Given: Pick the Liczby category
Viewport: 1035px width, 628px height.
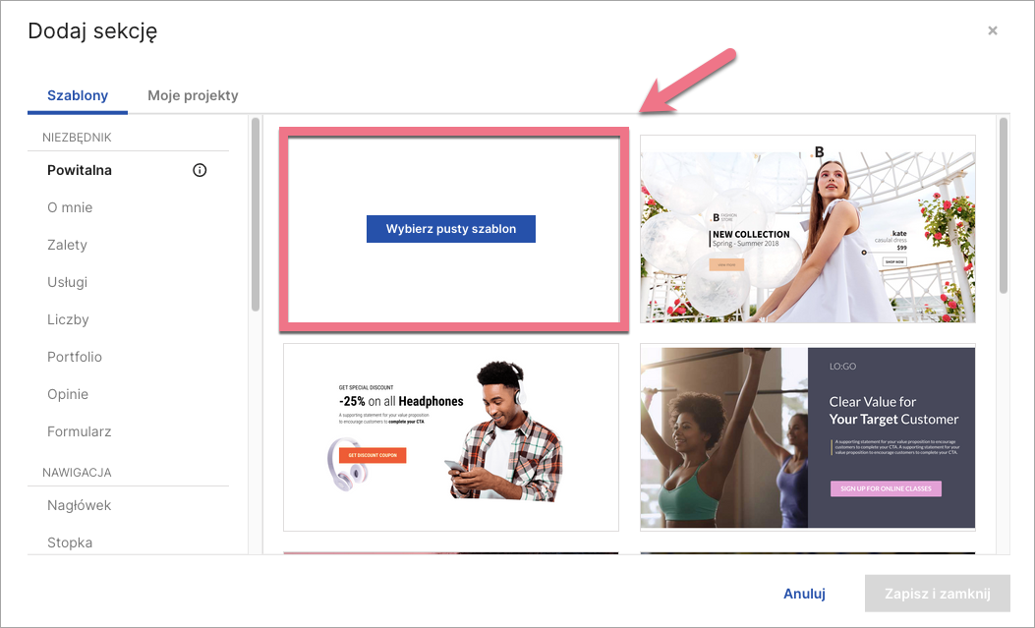Looking at the screenshot, I should coord(68,319).
